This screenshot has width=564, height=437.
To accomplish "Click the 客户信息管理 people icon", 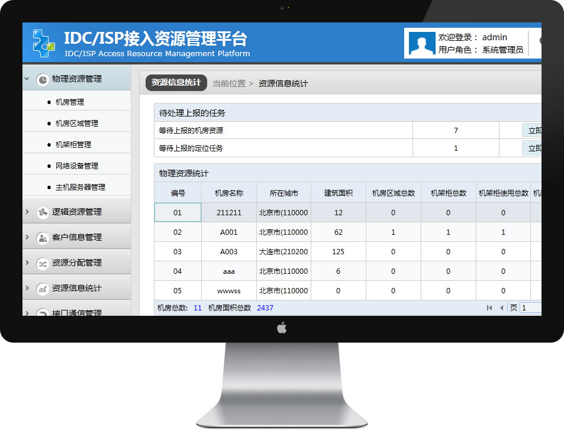I will tap(42, 238).
